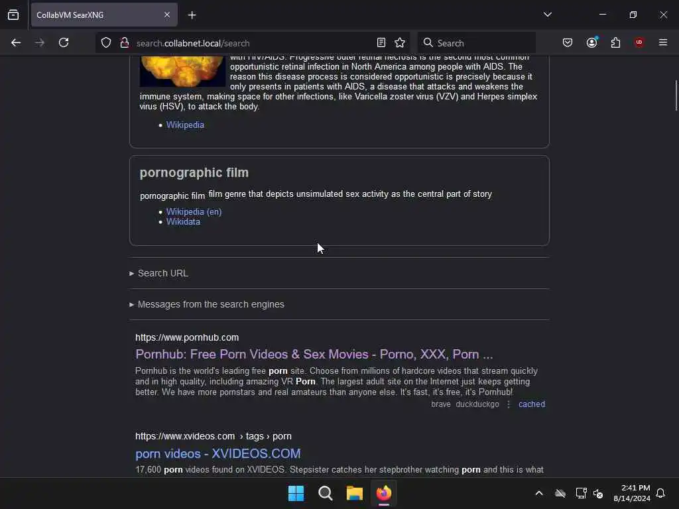Open the cached link for the first result

531,404
